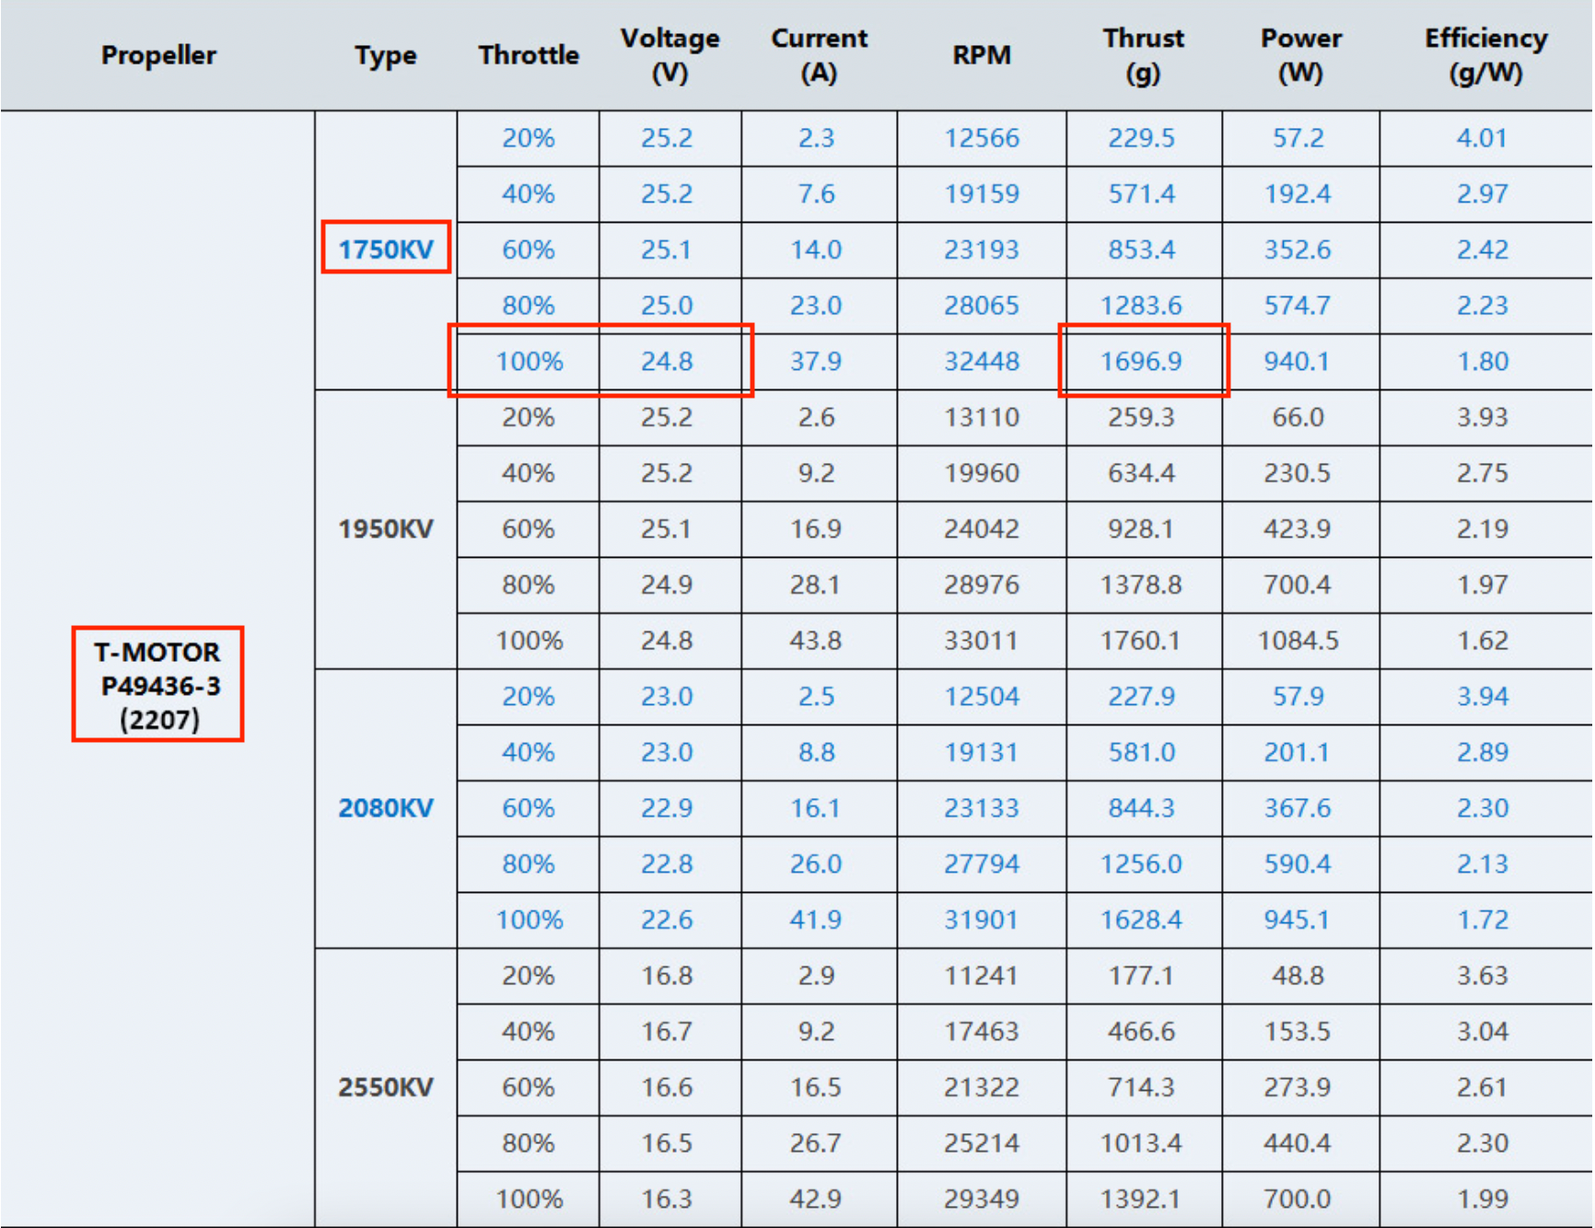The width and height of the screenshot is (1595, 1228).
Task: Click the Current (A) column header
Action: [x=819, y=55]
